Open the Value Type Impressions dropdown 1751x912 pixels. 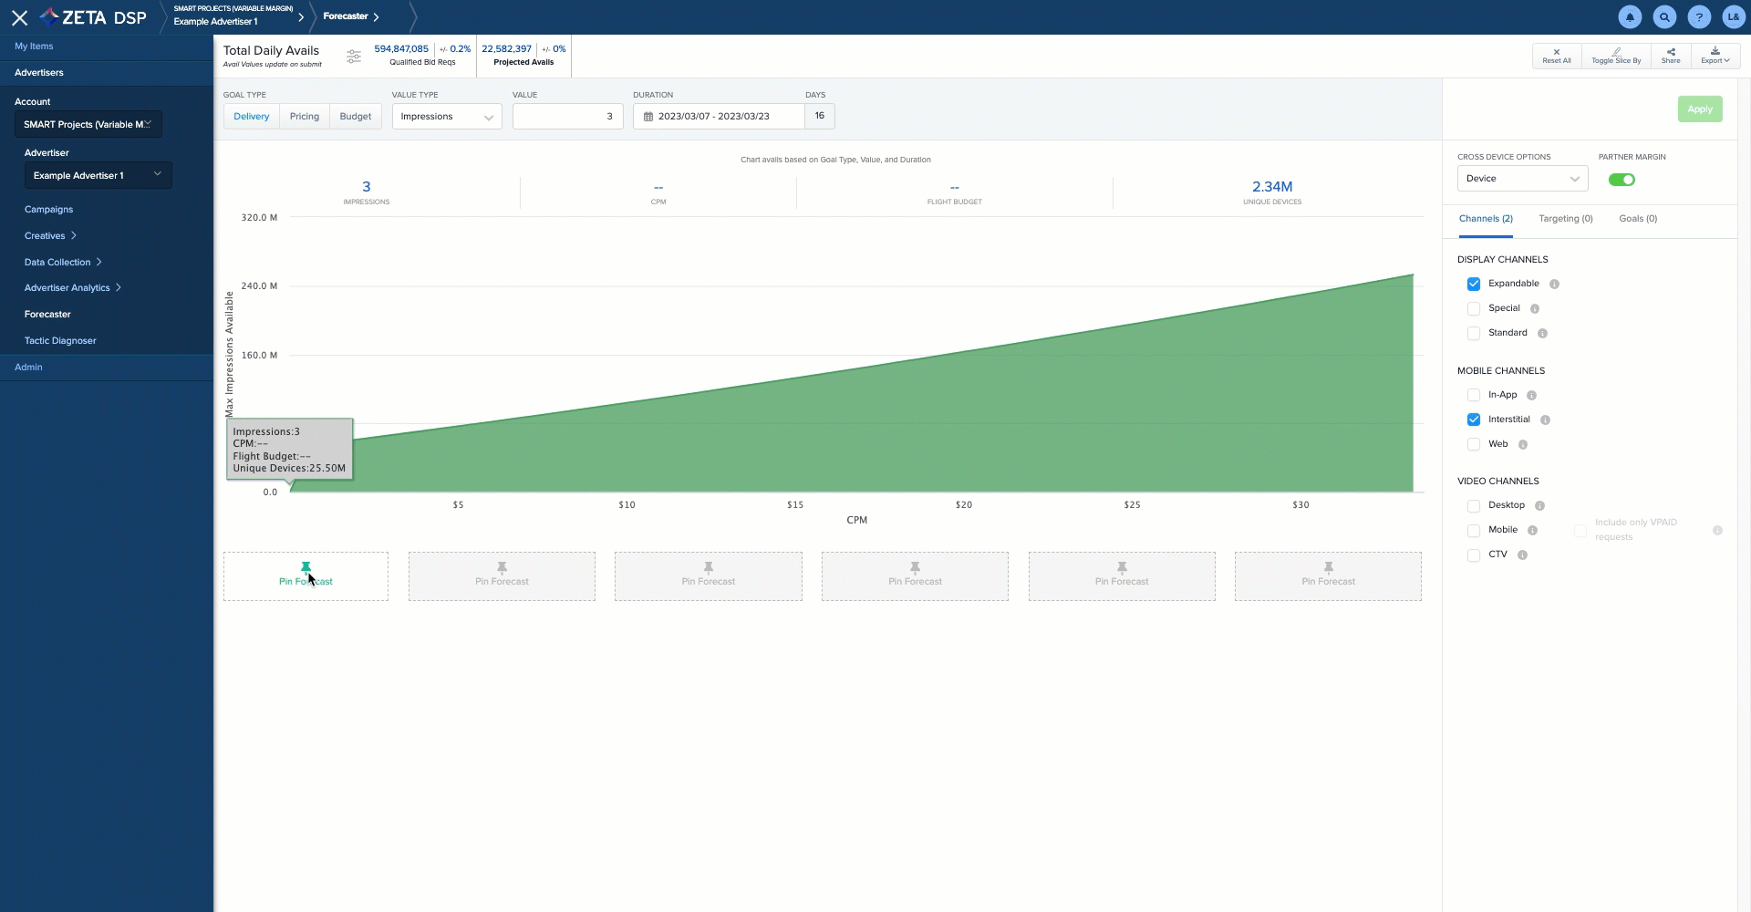pyautogui.click(x=446, y=117)
